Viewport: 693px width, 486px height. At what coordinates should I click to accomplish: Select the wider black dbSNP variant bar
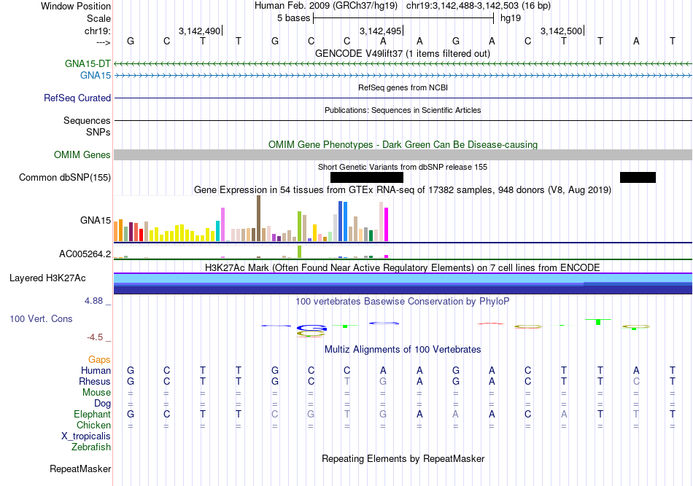(x=367, y=178)
